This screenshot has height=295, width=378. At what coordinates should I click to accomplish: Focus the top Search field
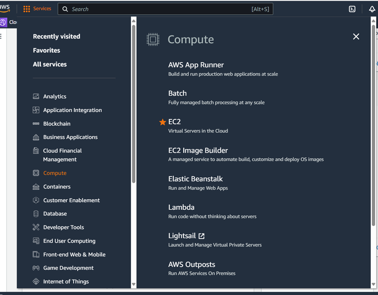tap(161, 9)
